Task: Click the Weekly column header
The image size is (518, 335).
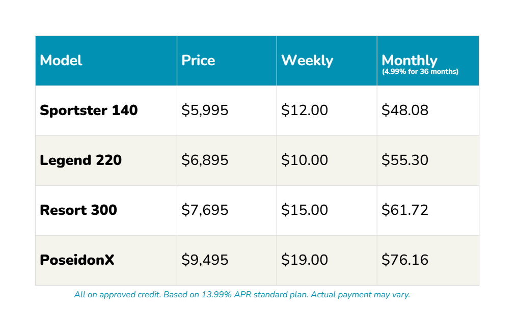Action: tap(307, 61)
